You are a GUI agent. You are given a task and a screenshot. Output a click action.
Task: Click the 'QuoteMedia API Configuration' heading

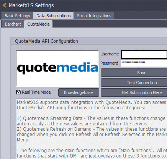46,41
